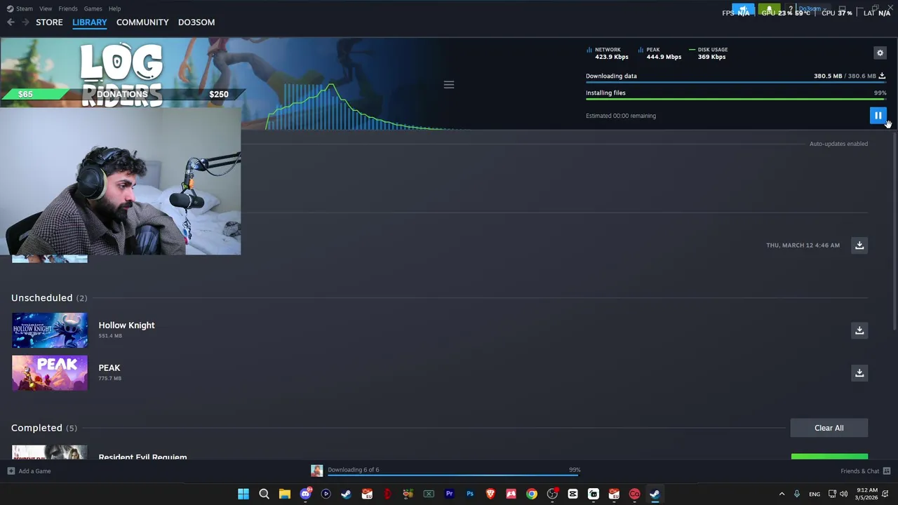
Task: Open the downloads settings gear
Action: (x=880, y=53)
